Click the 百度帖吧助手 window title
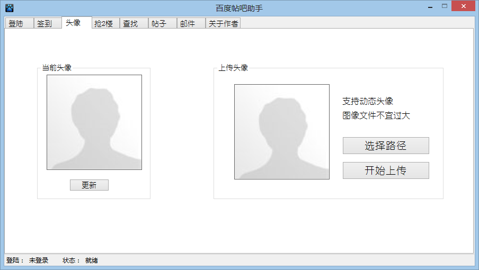 [239, 8]
